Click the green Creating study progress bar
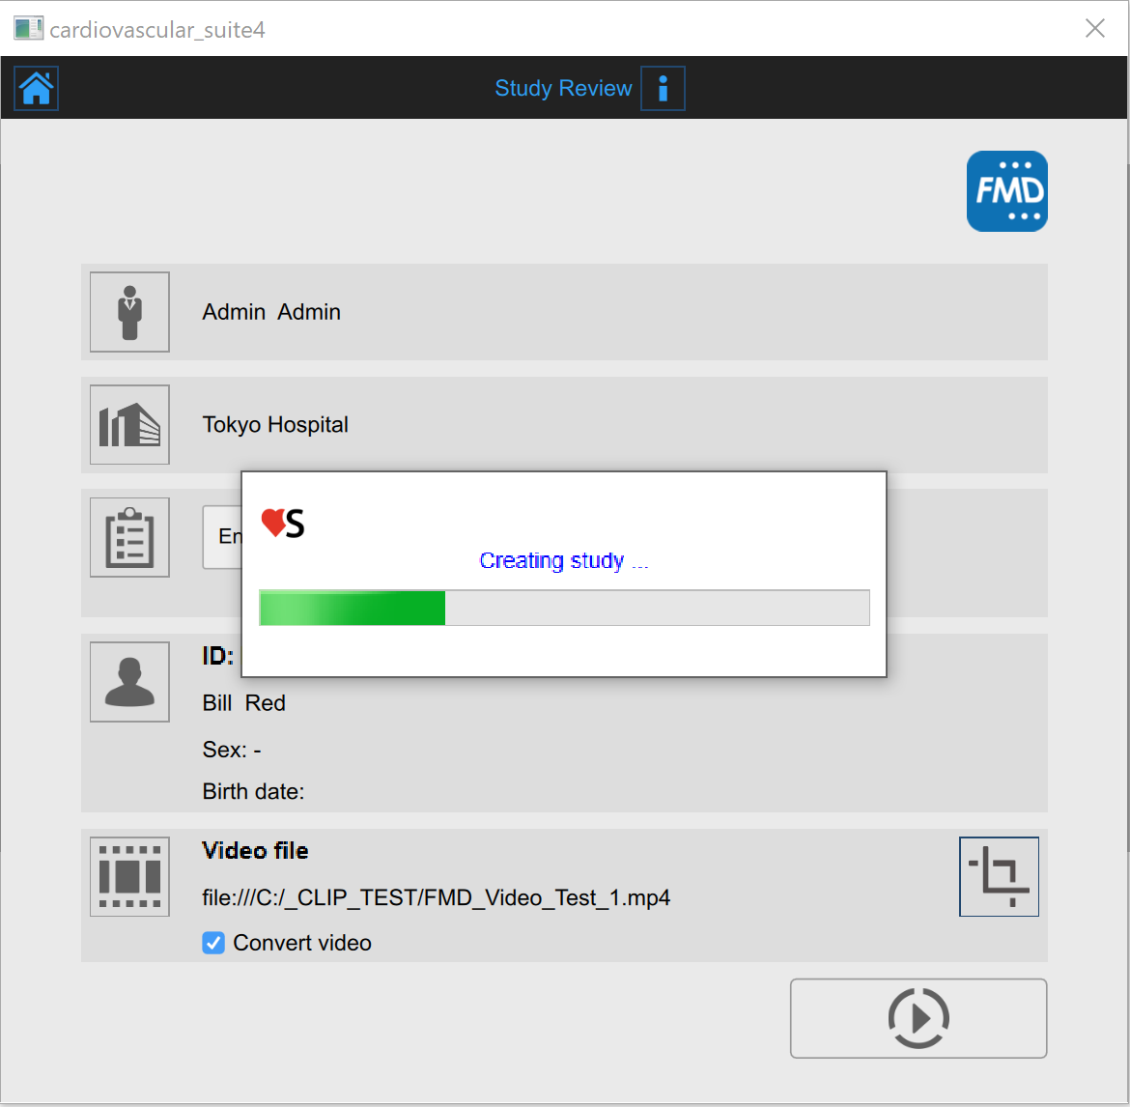 tap(564, 609)
